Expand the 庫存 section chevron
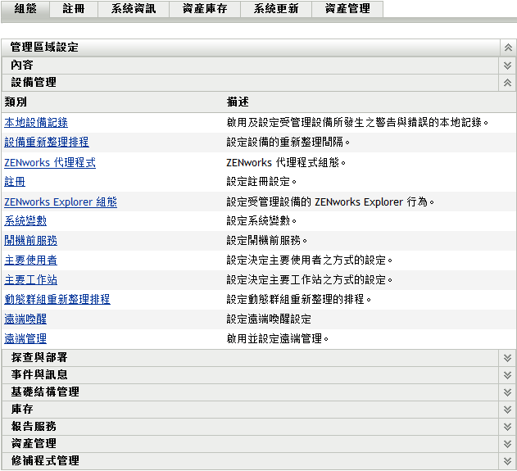The image size is (517, 471). click(507, 410)
